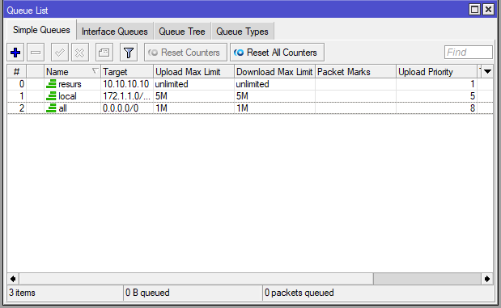Image resolution: width=501 pixels, height=308 pixels.
Task: Click 5M upload limit of local
Action: coord(161,96)
